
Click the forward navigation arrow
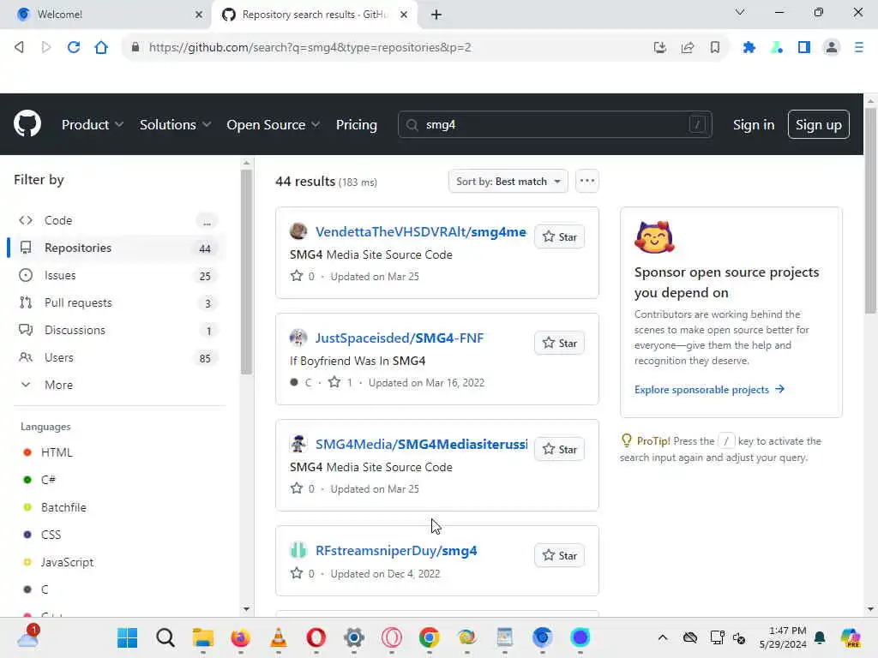46,48
